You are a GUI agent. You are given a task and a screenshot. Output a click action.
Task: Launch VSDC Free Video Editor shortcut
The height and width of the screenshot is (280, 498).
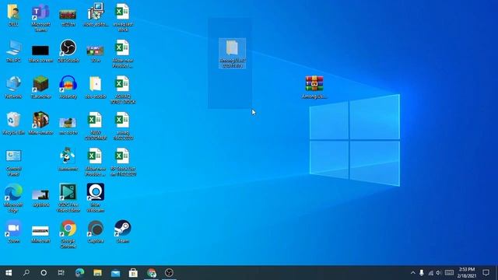pos(68,198)
